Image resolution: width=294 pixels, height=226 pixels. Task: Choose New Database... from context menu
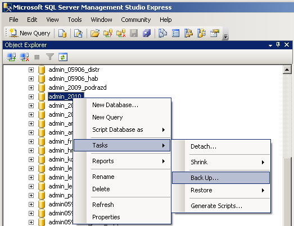click(x=122, y=105)
